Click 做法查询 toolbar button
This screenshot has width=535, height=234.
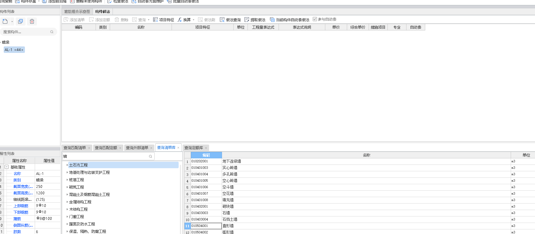pyautogui.click(x=230, y=20)
